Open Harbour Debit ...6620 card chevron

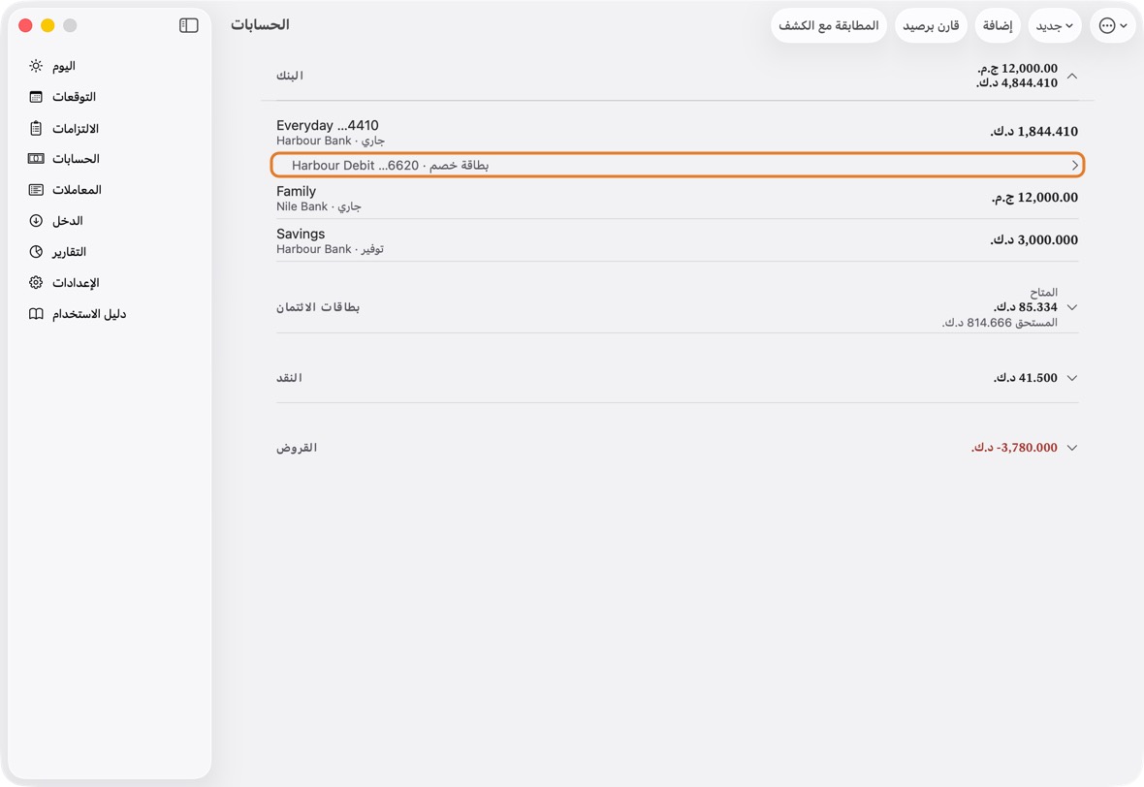coord(1075,166)
